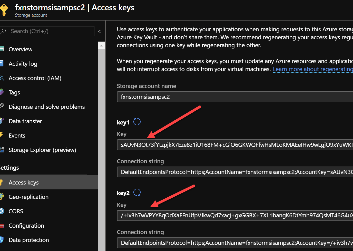Regenerate key2 using its refresh icon
The height and width of the screenshot is (251, 353).
click(137, 192)
